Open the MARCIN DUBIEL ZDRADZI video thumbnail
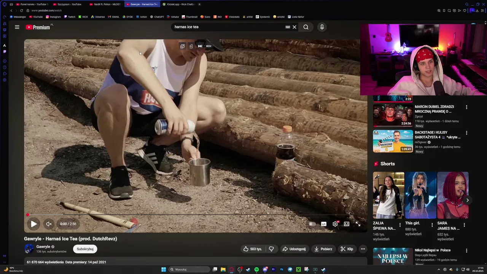Image resolution: width=487 pixels, height=274 pixels. tap(393, 115)
